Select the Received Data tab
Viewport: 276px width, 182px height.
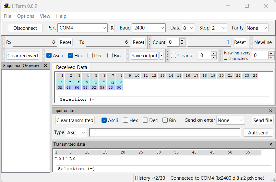pyautogui.click(x=71, y=67)
